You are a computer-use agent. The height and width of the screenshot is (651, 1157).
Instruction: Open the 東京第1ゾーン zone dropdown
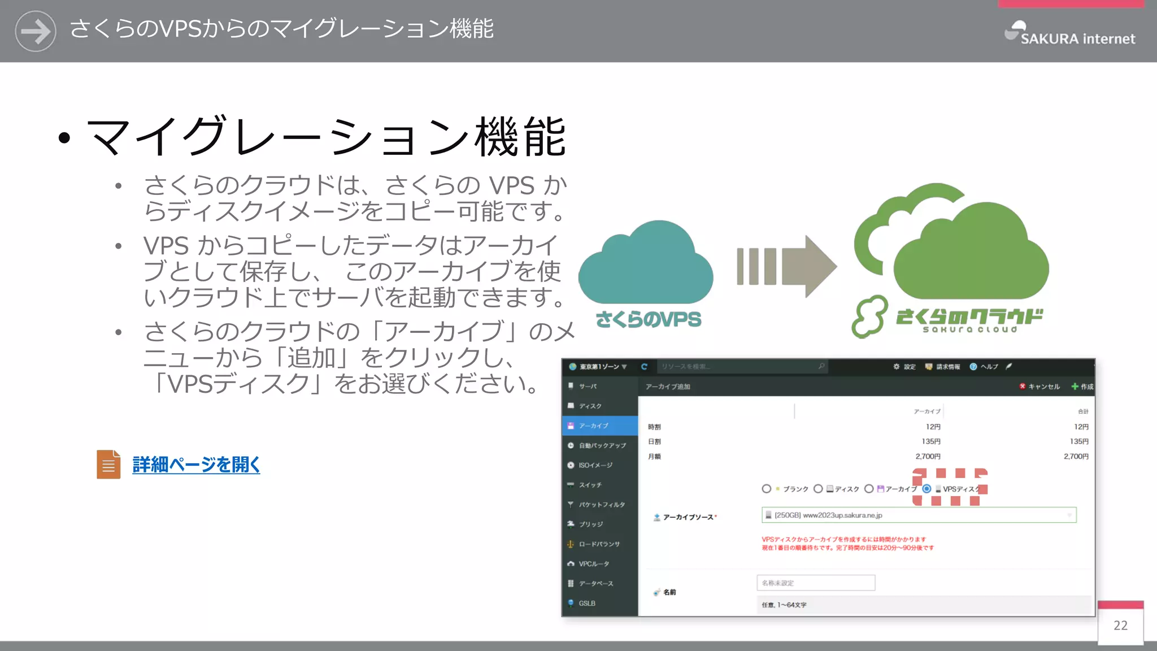(x=598, y=367)
